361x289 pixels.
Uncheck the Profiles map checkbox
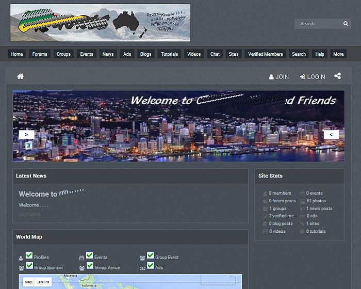(29, 255)
